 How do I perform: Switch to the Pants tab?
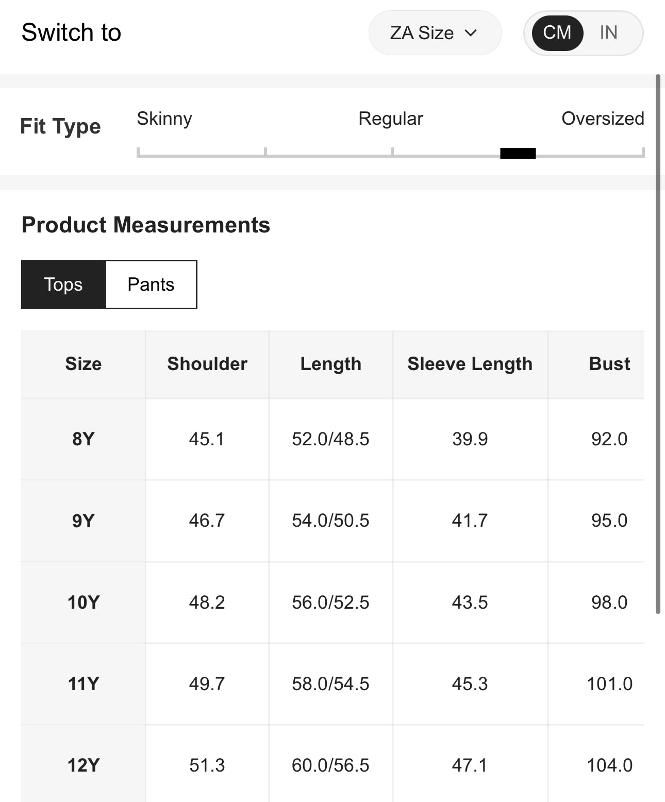(x=151, y=285)
